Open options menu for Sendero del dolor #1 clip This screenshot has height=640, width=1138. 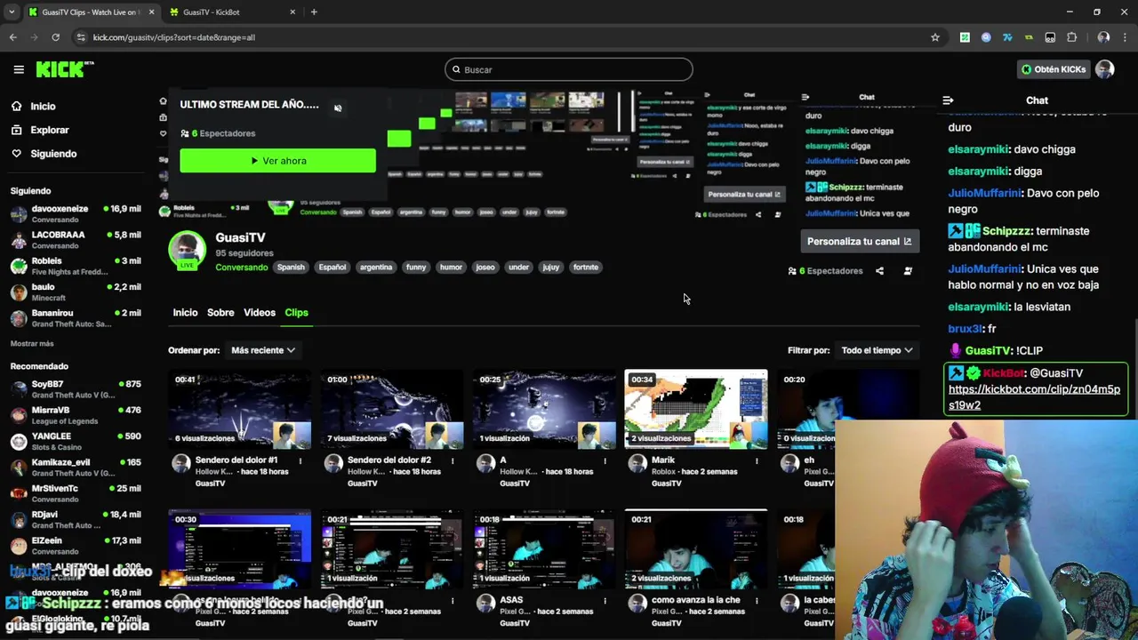tap(301, 460)
